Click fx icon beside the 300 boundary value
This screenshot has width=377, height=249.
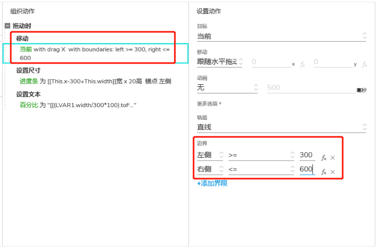324,158
